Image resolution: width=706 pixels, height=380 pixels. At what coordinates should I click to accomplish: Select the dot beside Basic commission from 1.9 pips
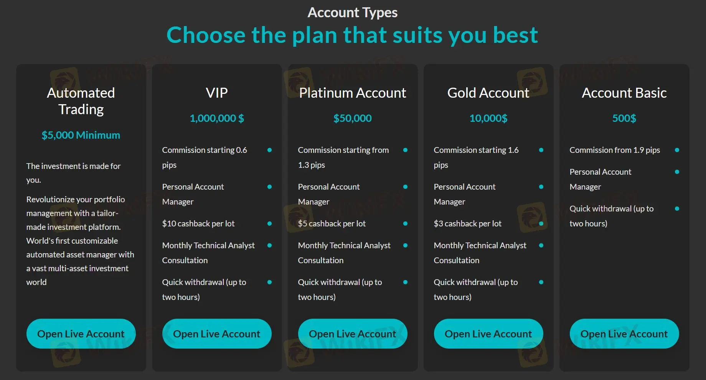click(676, 150)
